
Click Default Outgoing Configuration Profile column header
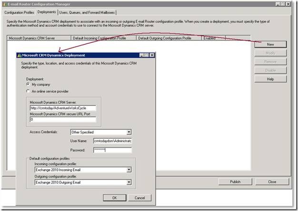pos(169,38)
